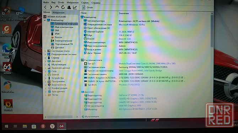238x133 pixels.
Task: Open Microsoft Edge desktop icon
Action: click(x=7, y=51)
